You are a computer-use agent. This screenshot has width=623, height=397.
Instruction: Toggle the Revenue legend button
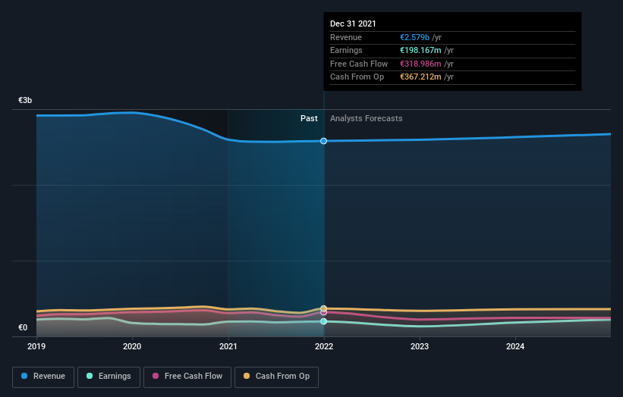(x=43, y=377)
